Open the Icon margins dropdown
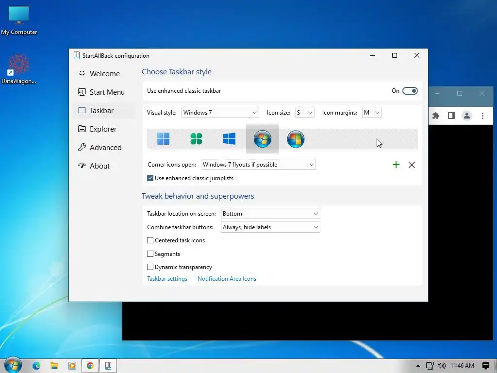 [371, 113]
